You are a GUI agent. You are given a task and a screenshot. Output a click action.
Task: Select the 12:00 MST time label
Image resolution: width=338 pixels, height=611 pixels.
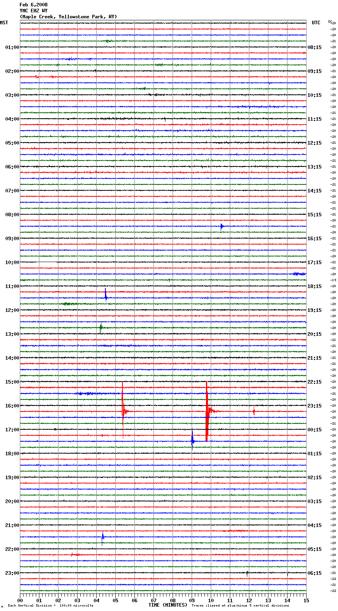(12, 310)
